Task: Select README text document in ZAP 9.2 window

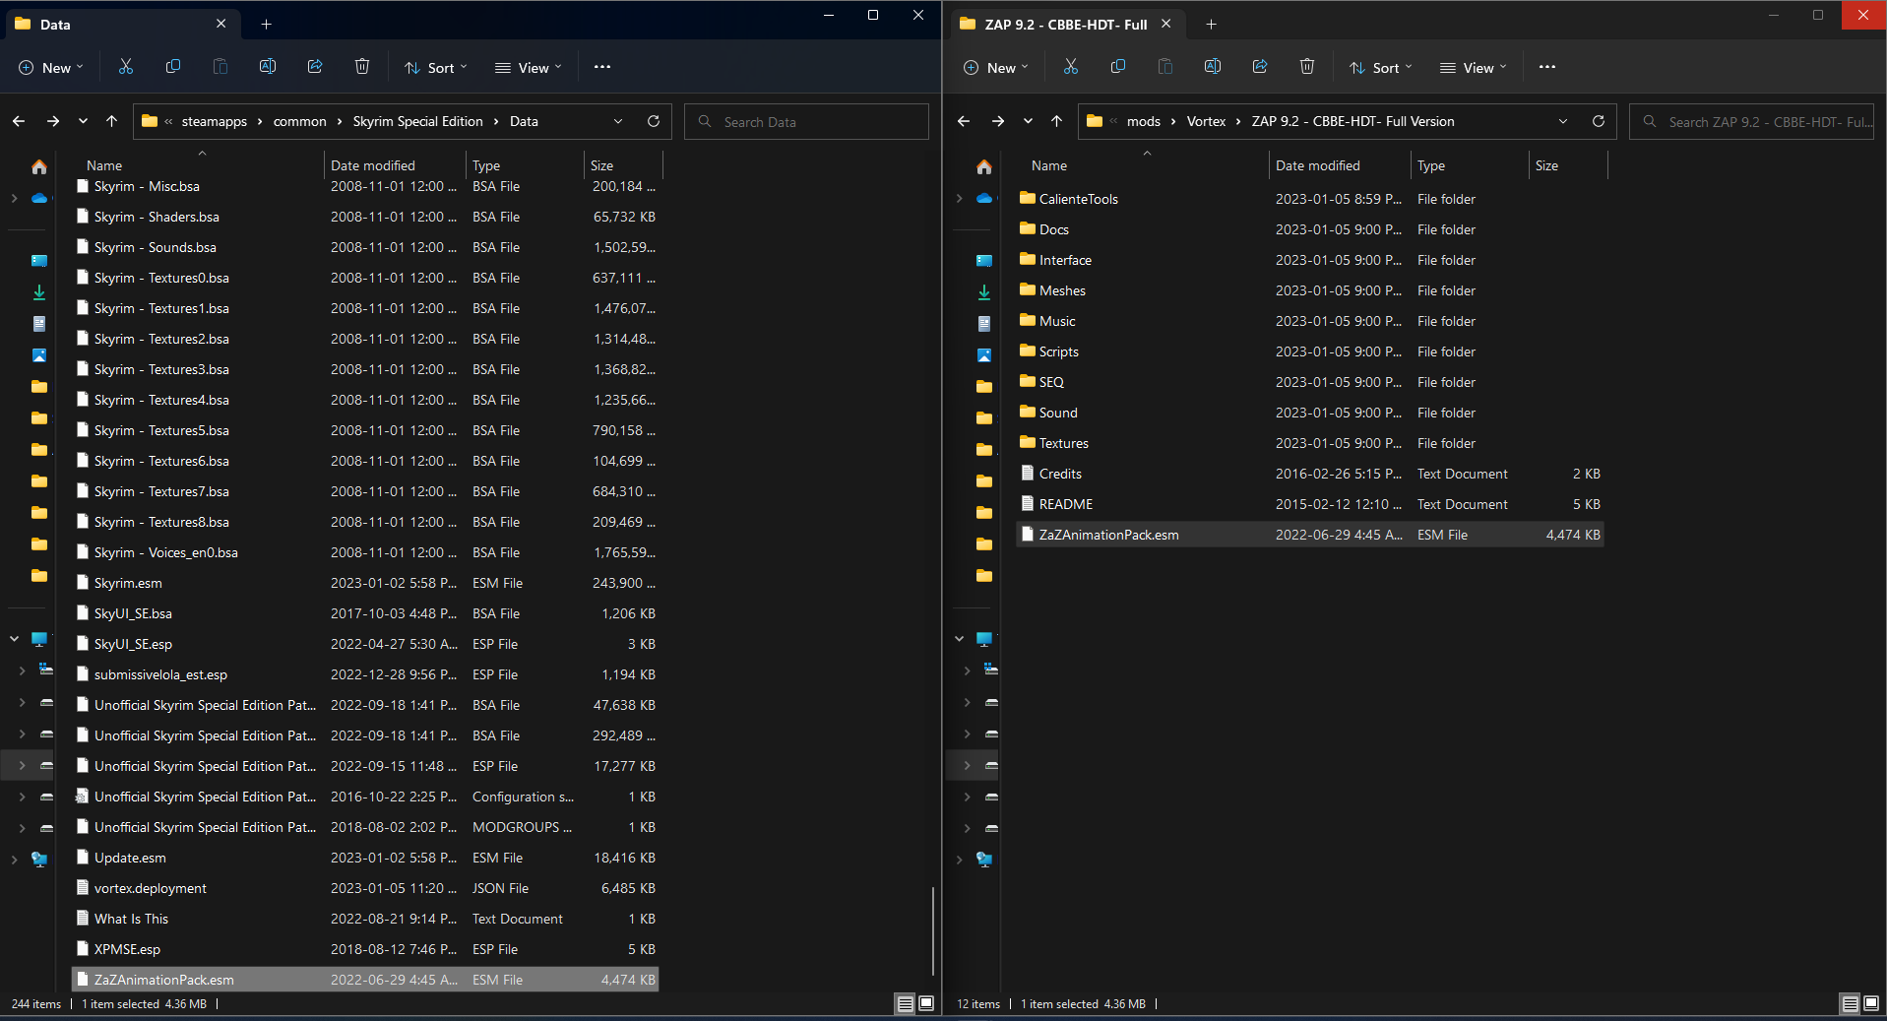Action: pyautogui.click(x=1310, y=504)
